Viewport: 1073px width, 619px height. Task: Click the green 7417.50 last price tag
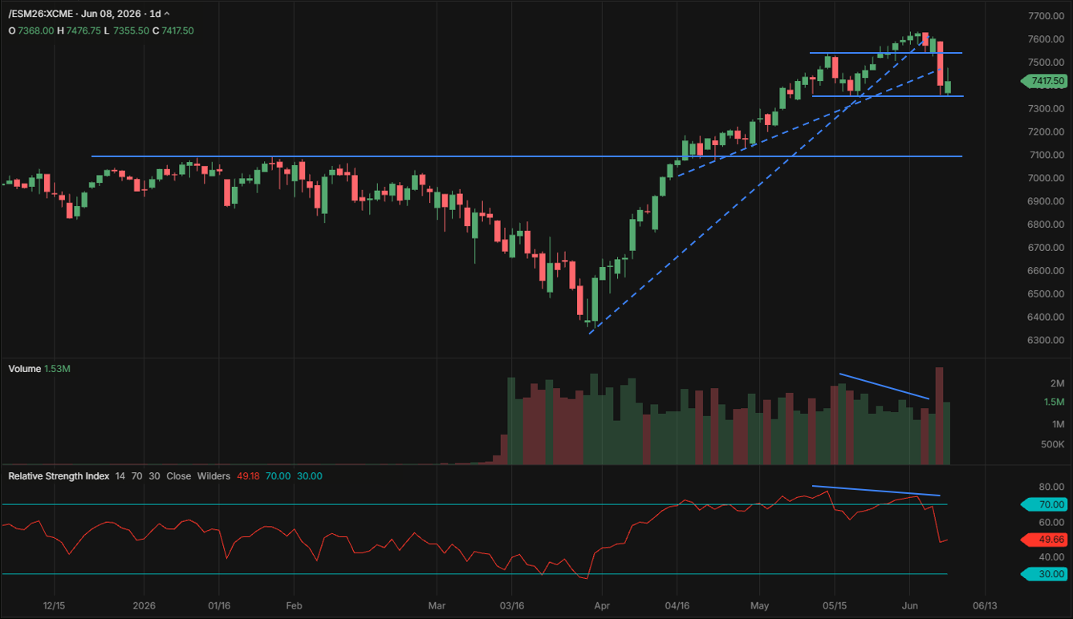point(1045,81)
